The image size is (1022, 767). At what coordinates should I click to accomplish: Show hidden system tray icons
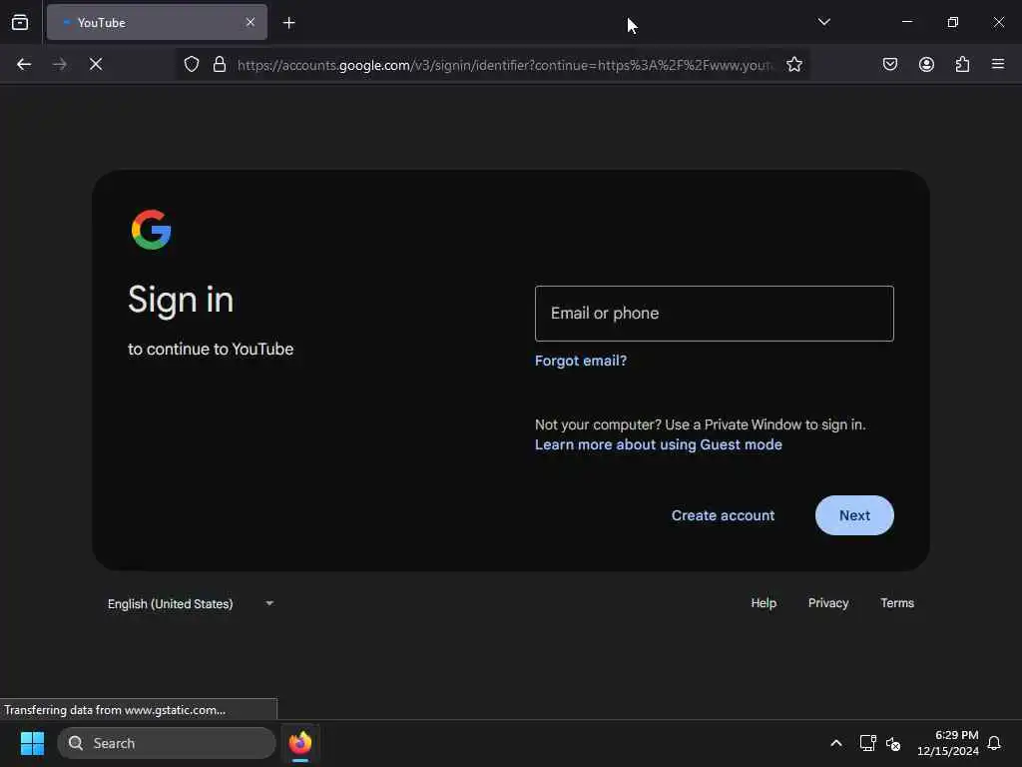[x=836, y=743]
